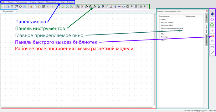Insert a ground symbol from the toolbar
Image resolution: width=216 pixels, height=112 pixels.
(115, 7)
